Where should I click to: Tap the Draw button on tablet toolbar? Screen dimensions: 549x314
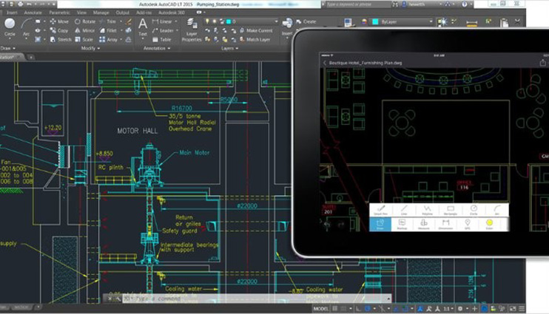click(380, 224)
